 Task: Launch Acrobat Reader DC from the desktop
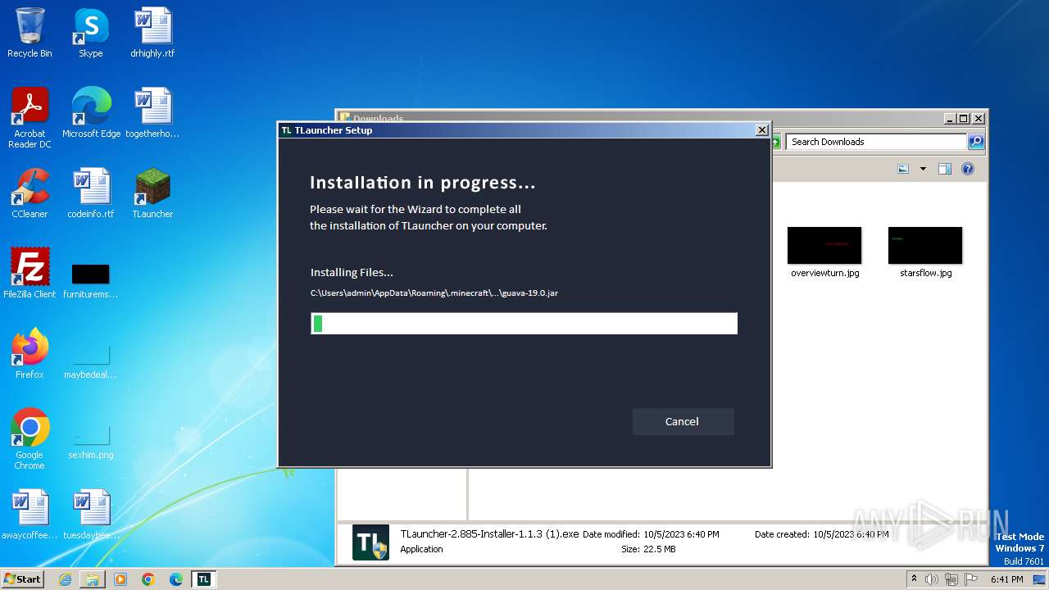tap(30, 118)
